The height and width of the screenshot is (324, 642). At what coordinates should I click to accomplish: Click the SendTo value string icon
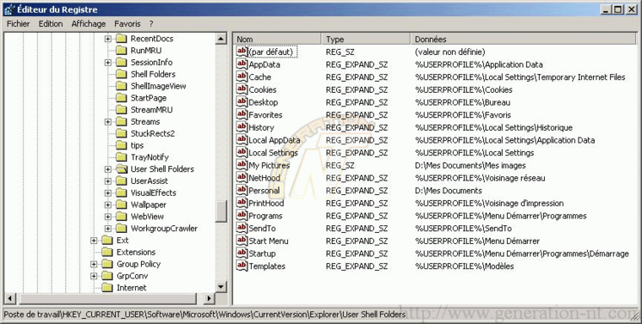tap(242, 229)
